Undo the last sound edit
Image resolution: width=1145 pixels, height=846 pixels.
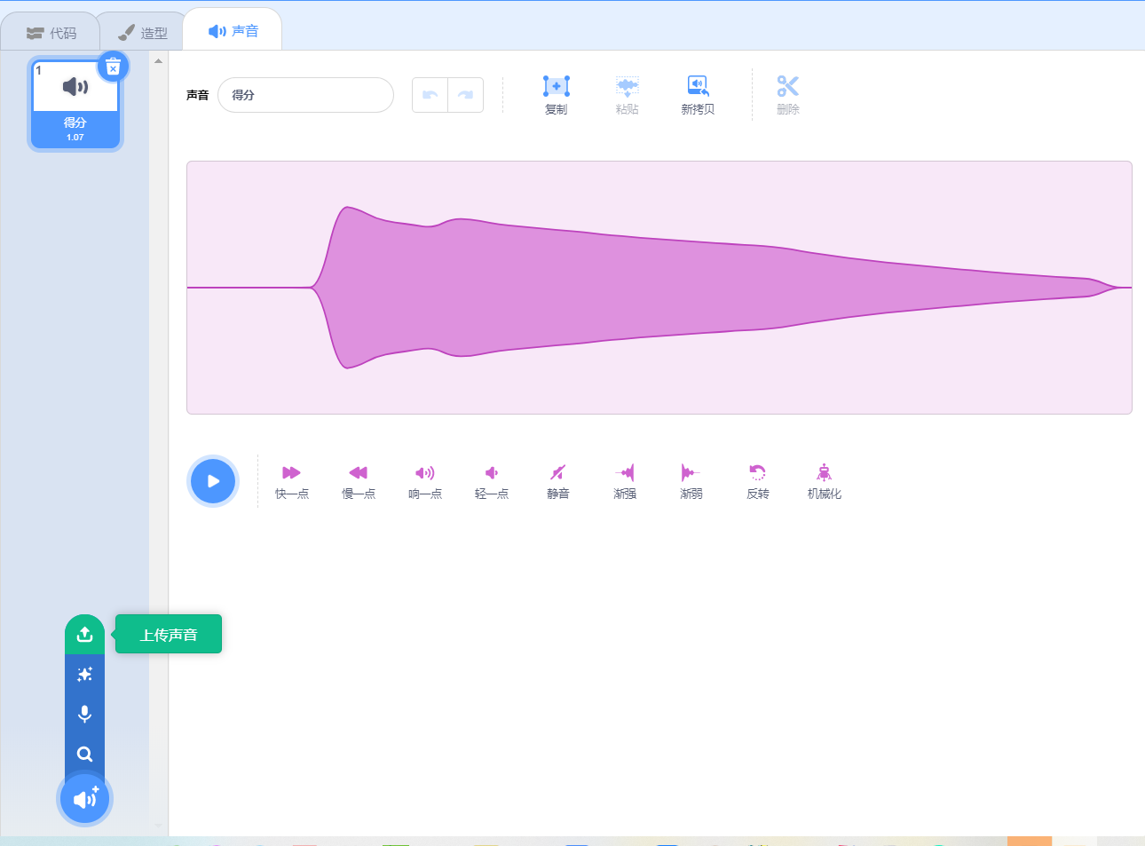point(430,95)
